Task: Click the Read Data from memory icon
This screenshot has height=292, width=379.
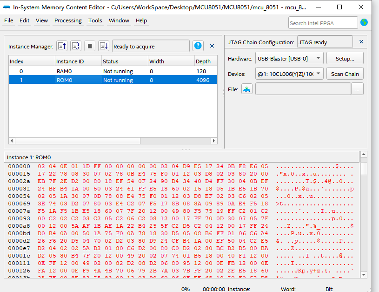Action: (62, 46)
